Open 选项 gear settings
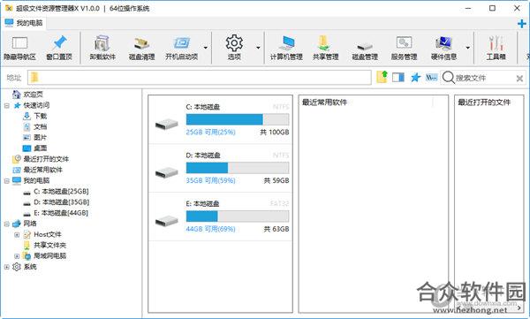The height and width of the screenshot is (319, 530). point(234,49)
